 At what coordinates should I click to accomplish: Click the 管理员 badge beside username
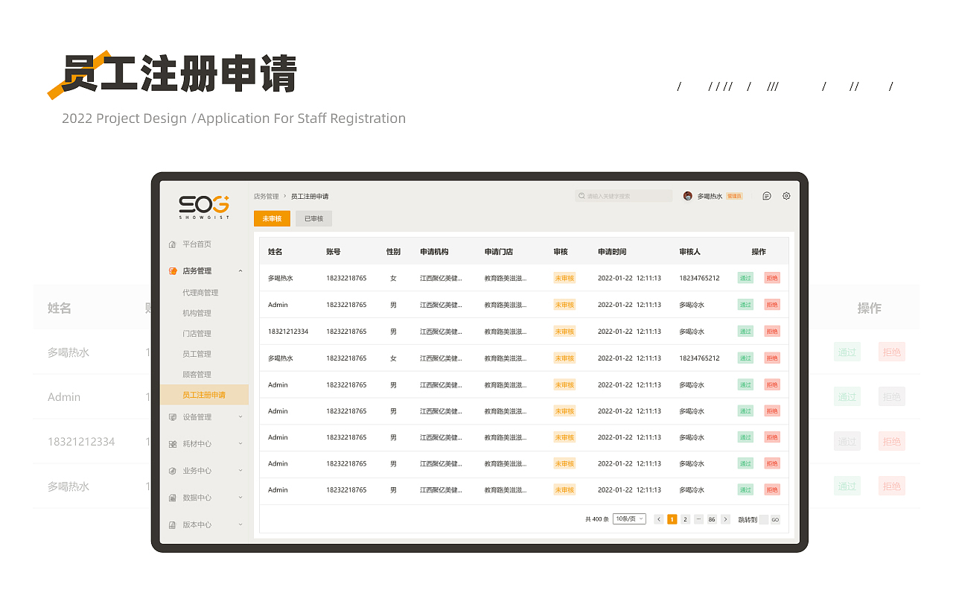735,196
